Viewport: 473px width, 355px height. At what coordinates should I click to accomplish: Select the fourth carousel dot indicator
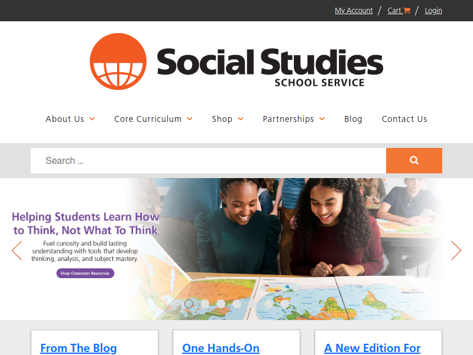tap(237, 304)
